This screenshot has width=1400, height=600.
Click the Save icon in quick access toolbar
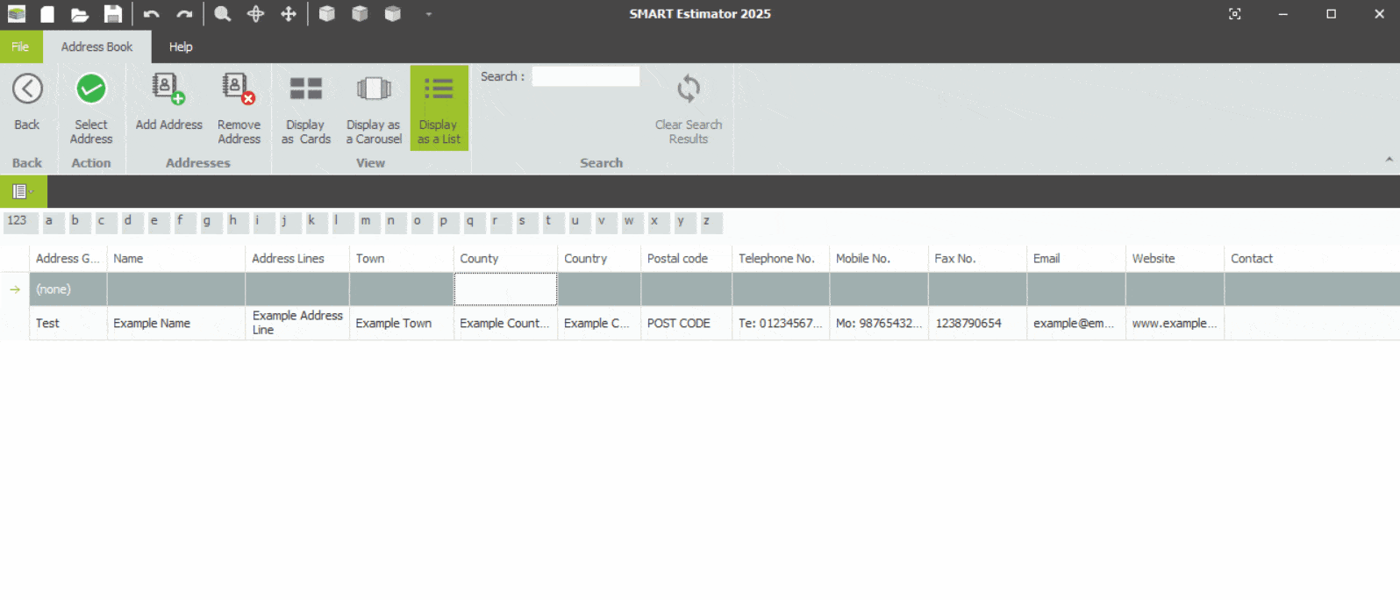[x=112, y=14]
